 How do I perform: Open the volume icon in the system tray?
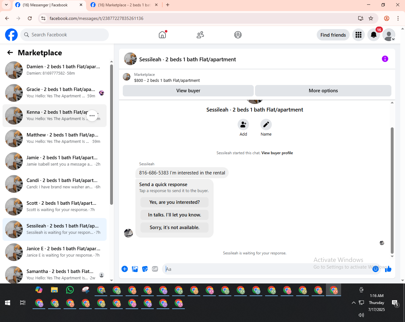[361, 315]
